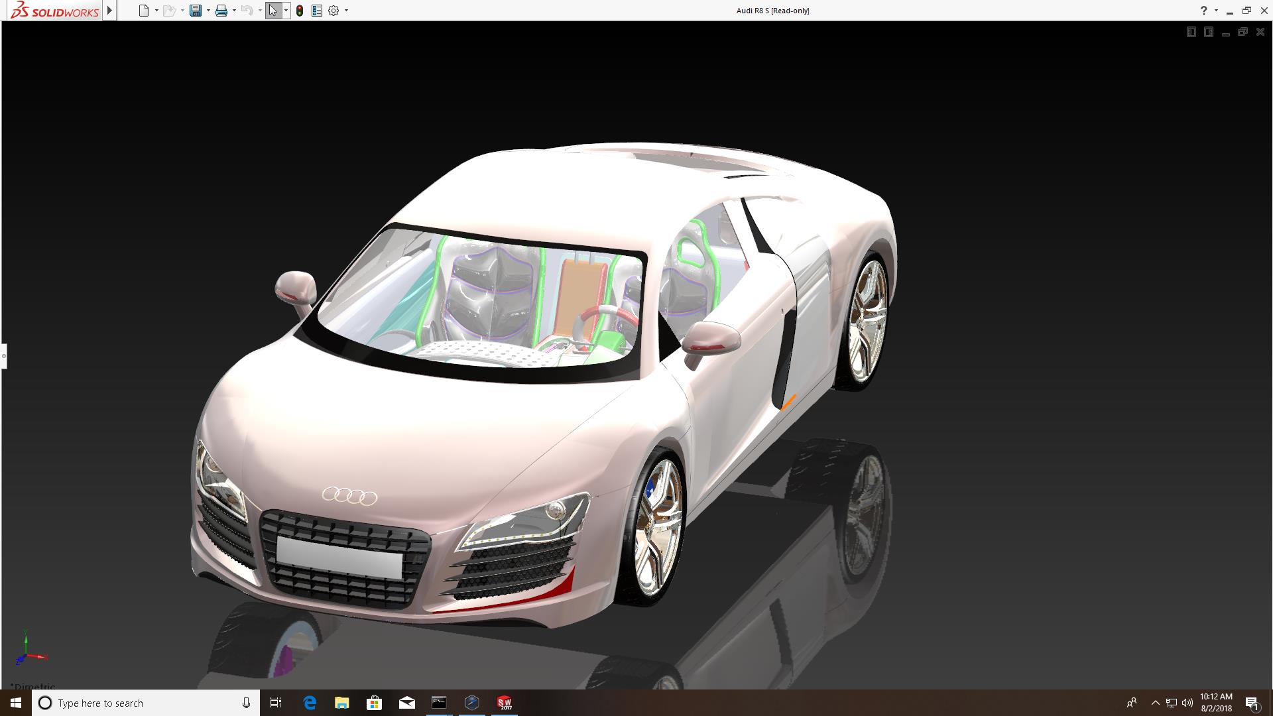
Task: Launch SolidWorks 2017 from the taskbar
Action: click(x=505, y=703)
